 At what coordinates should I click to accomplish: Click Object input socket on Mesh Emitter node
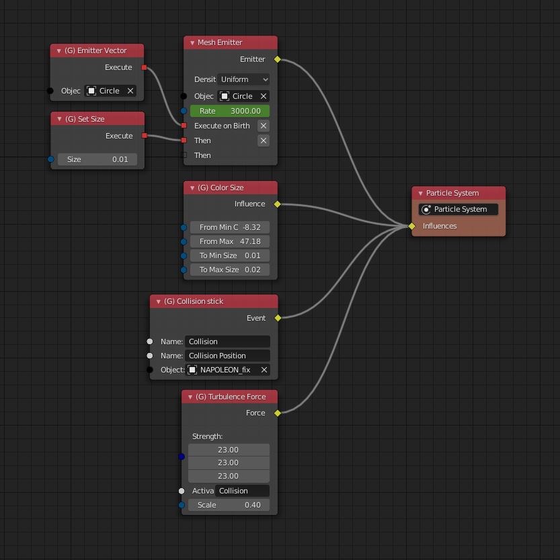(x=184, y=96)
